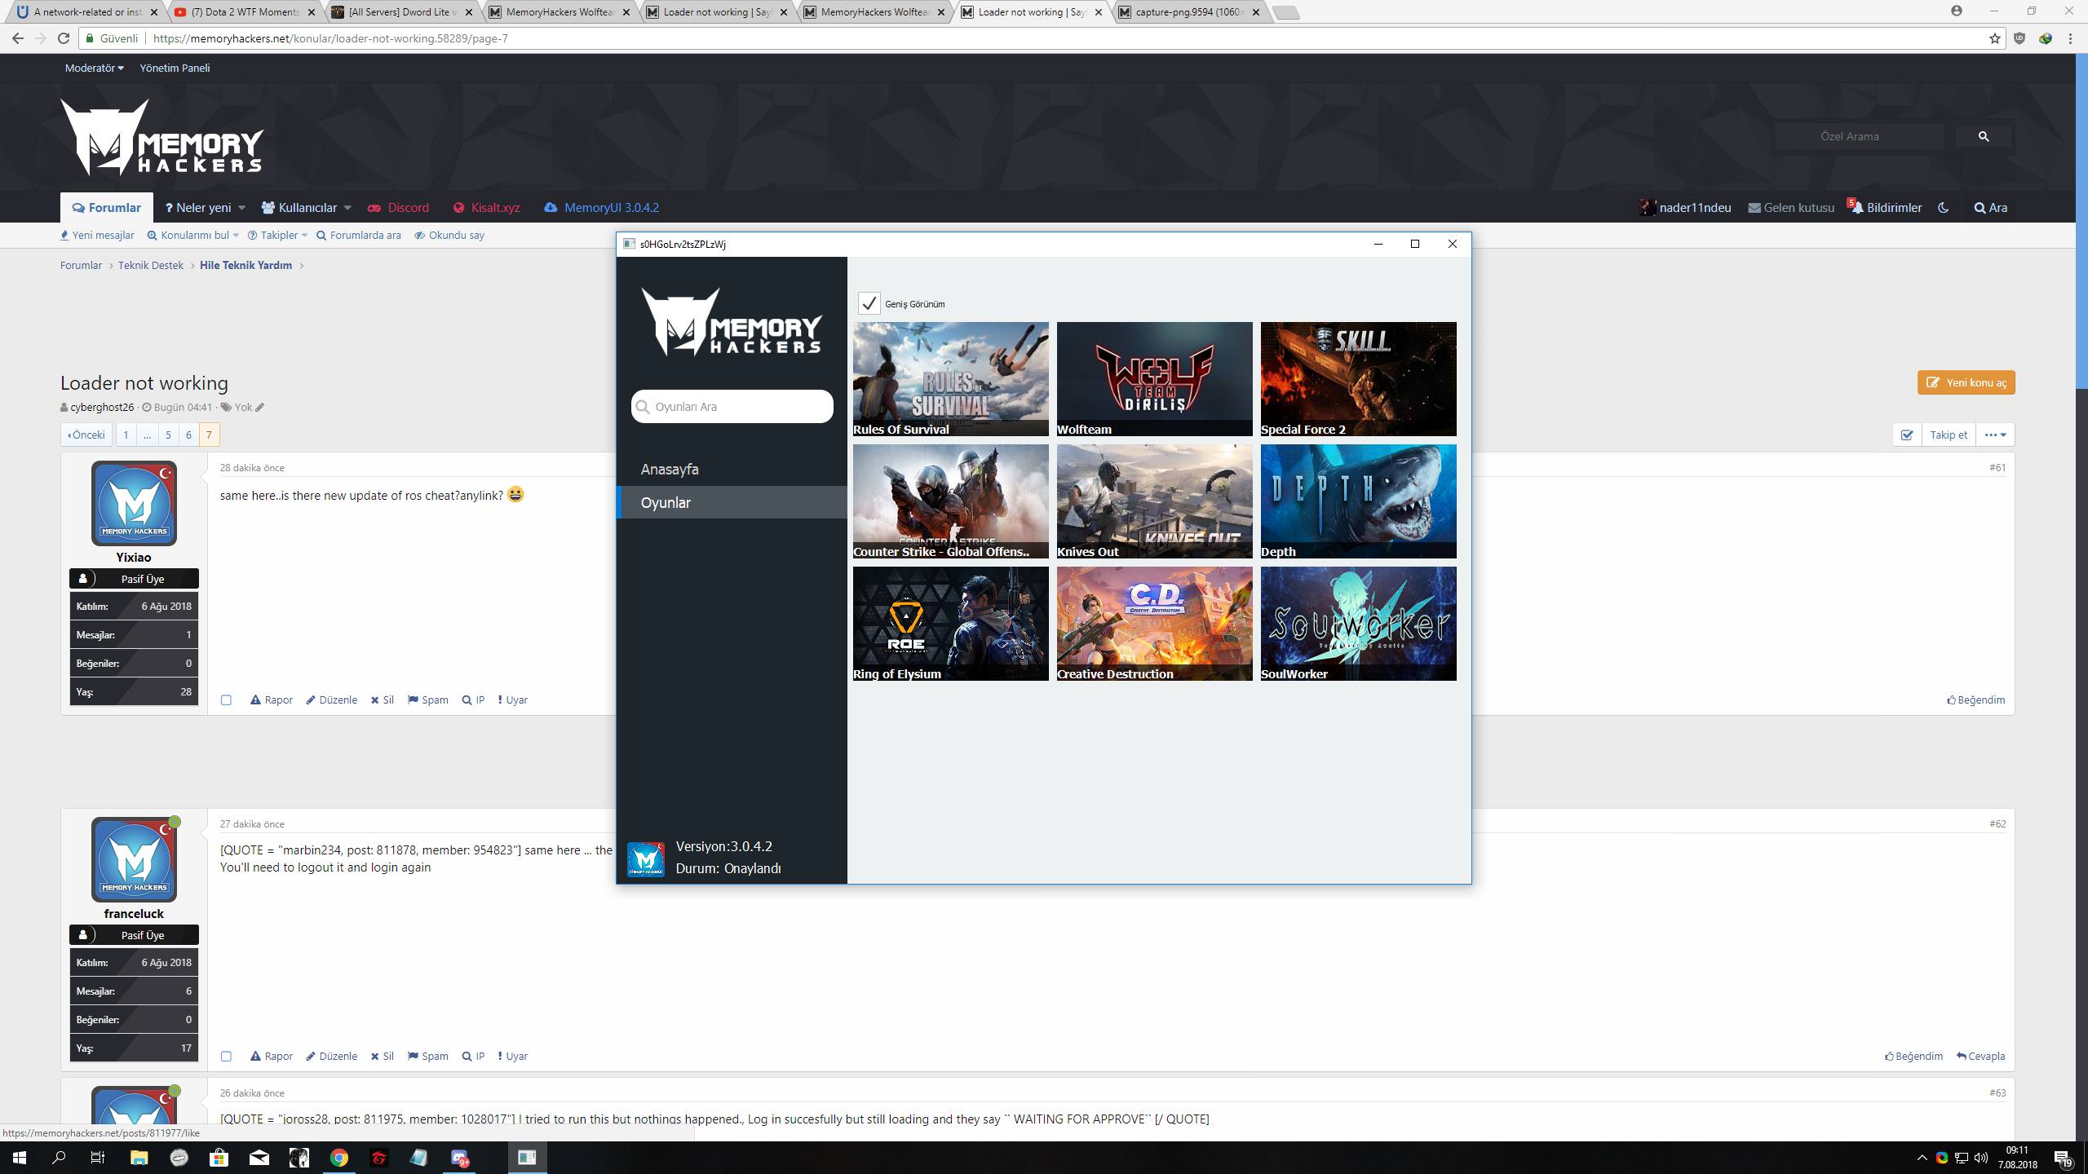This screenshot has width=2088, height=1174.
Task: Click the Özel Arama search field
Action: click(1859, 137)
